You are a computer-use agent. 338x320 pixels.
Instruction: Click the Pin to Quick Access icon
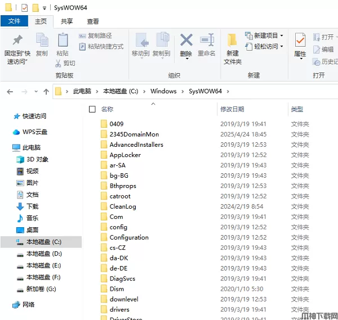[17, 40]
